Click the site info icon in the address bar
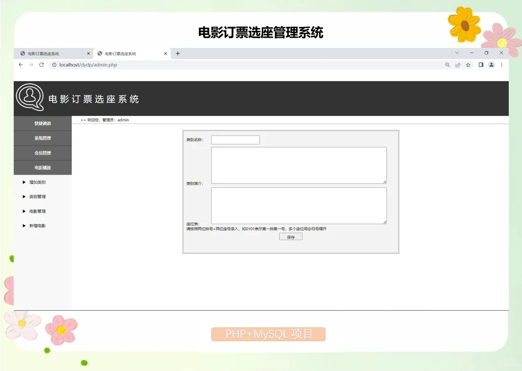Screen dimensions: 522x371 tap(54, 65)
